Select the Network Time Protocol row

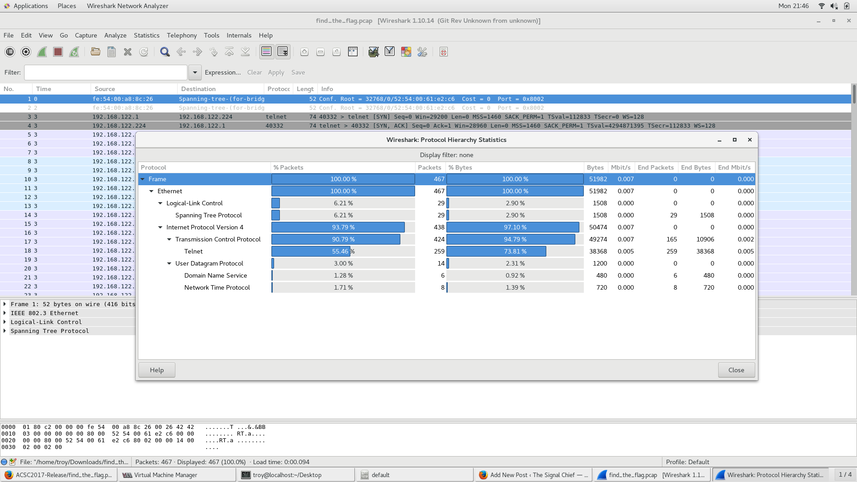(446, 287)
